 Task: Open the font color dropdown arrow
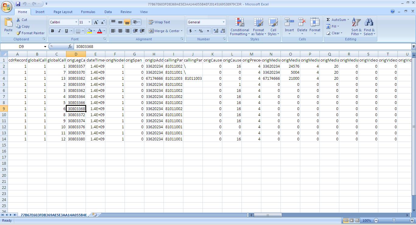click(x=104, y=31)
